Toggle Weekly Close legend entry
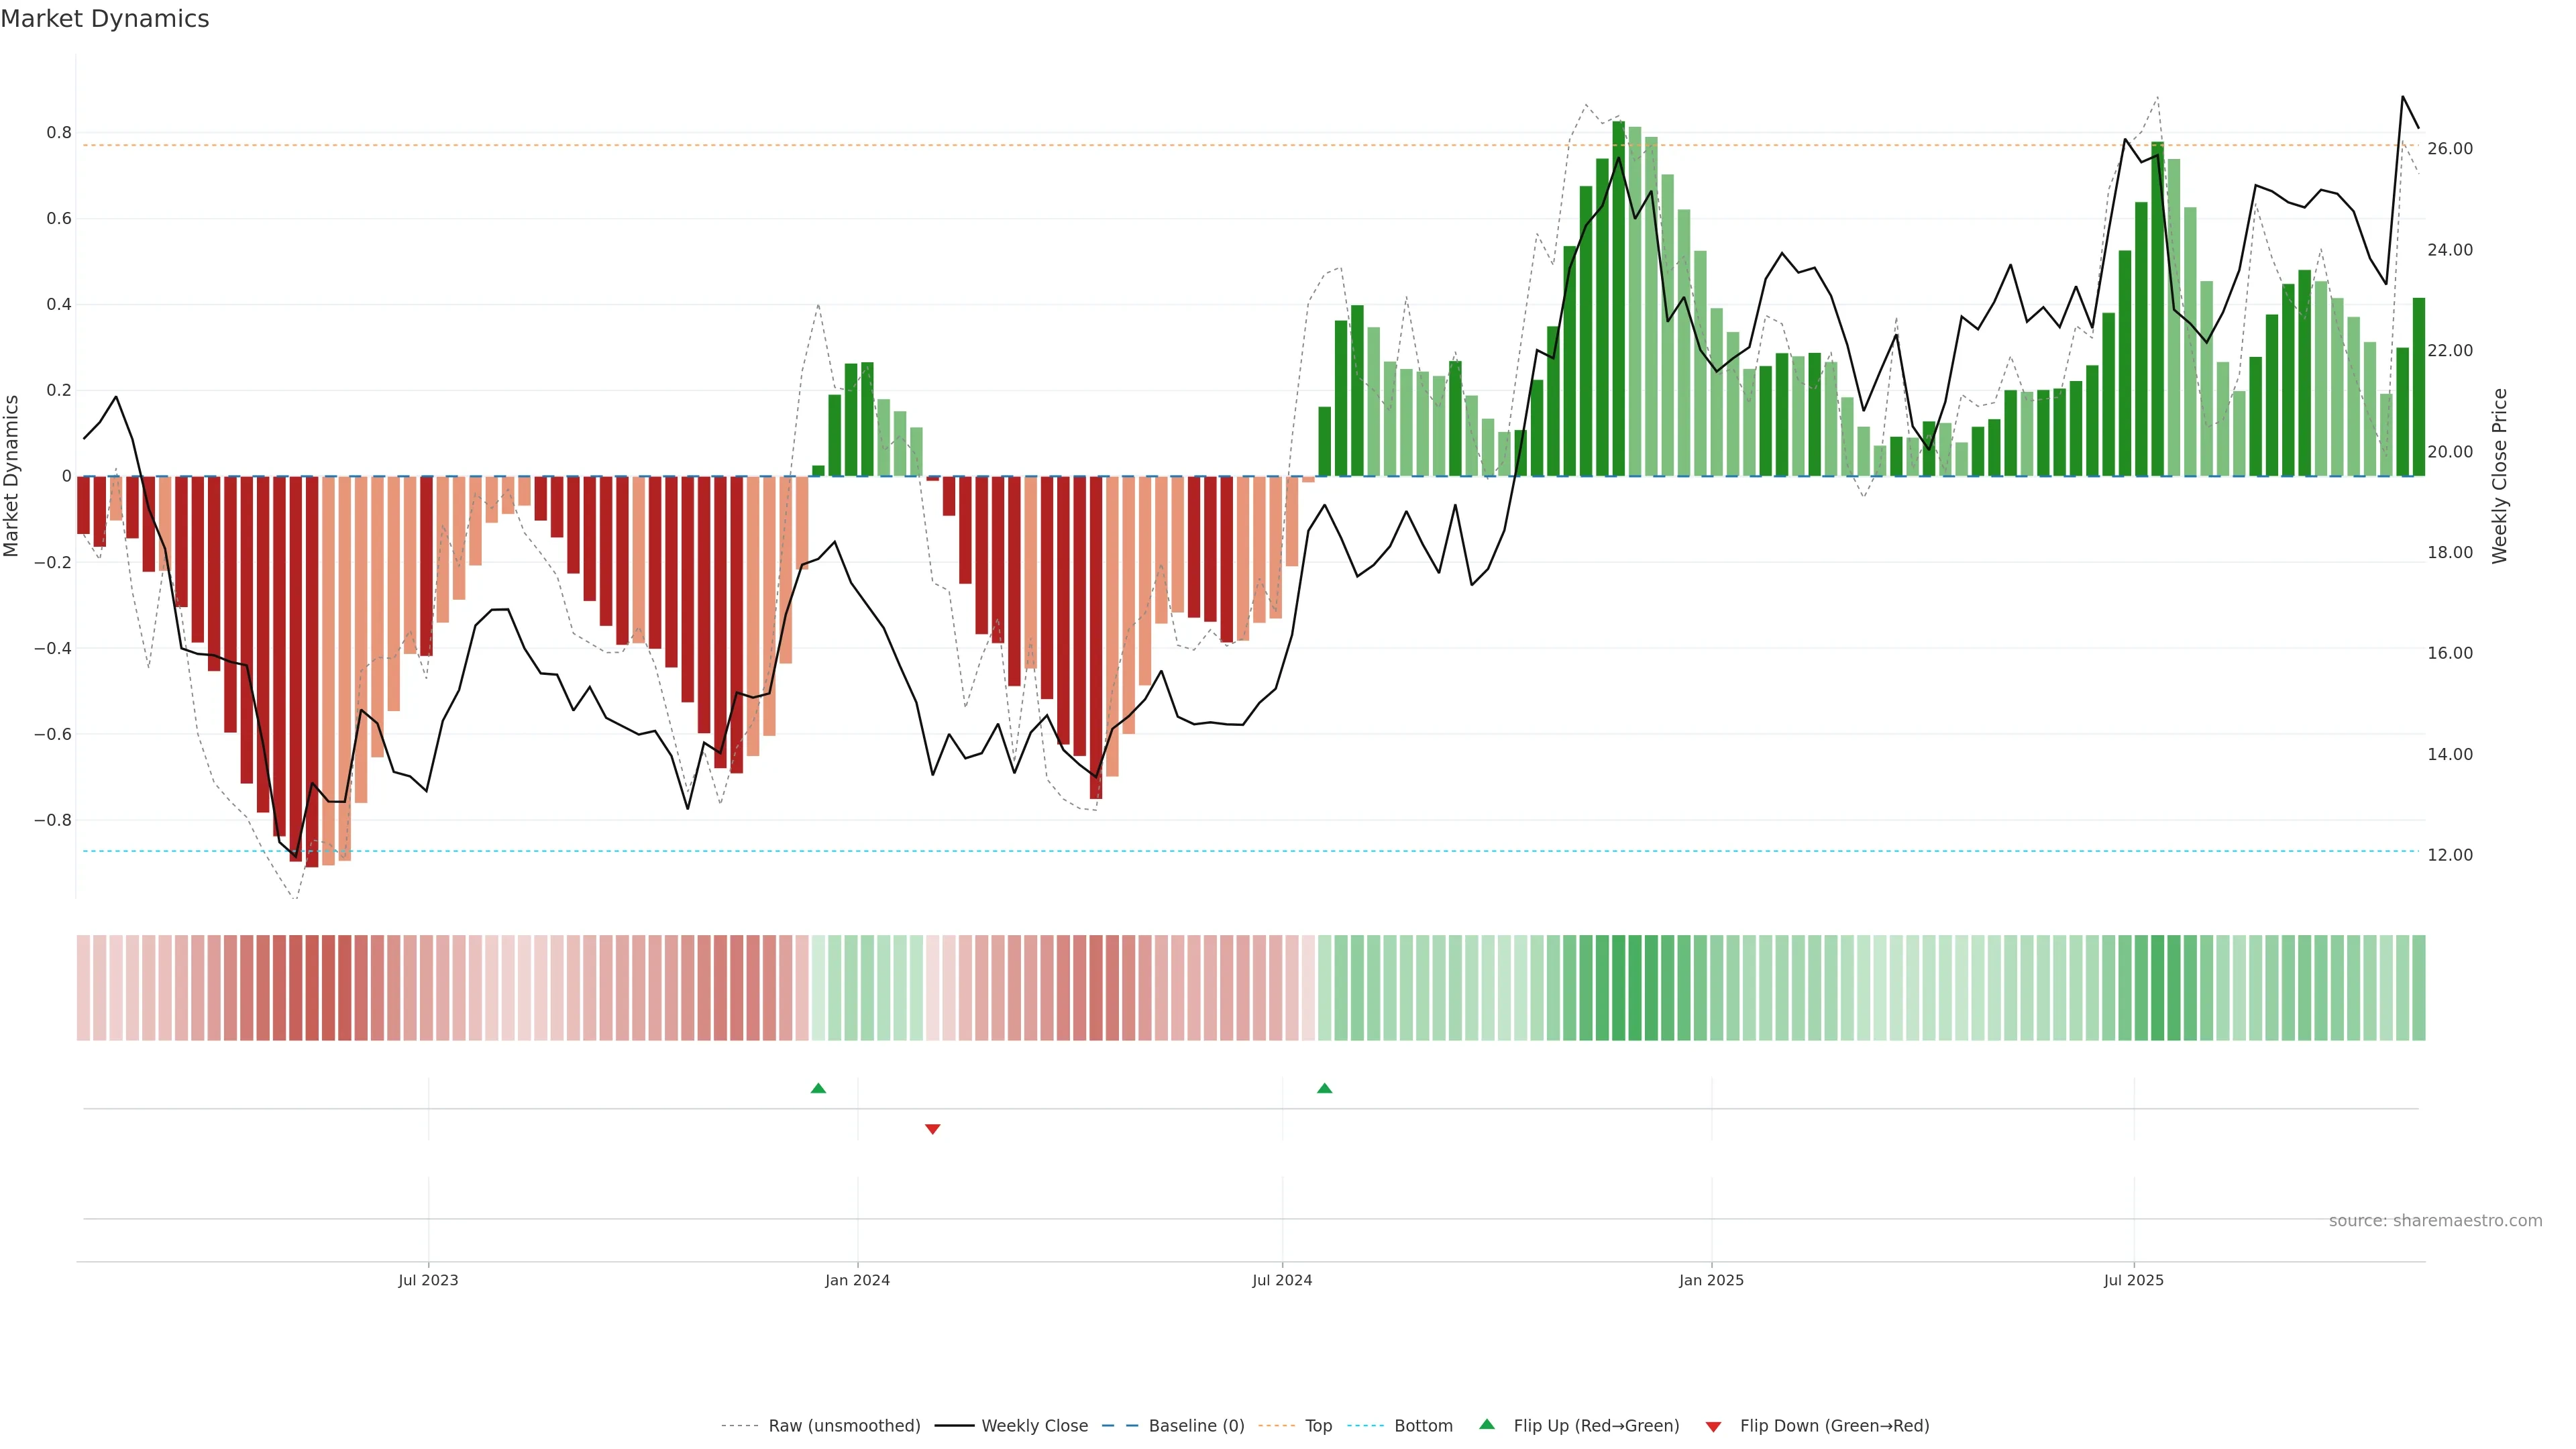Image resolution: width=2576 pixels, height=1449 pixels. [1034, 1425]
